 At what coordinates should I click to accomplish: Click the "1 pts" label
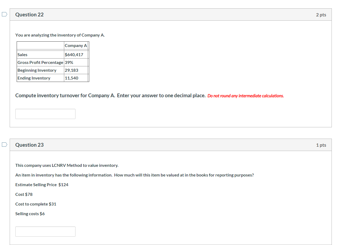(x=321, y=145)
